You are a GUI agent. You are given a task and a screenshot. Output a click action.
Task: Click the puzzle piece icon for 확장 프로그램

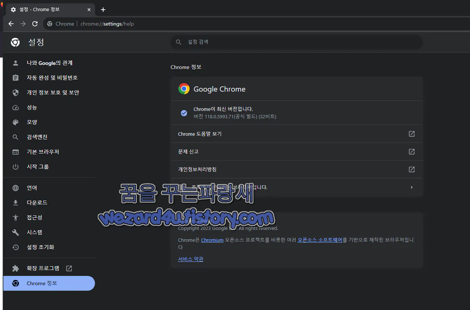coord(16,268)
